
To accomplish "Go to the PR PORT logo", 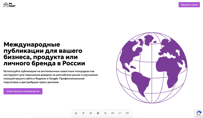I will [x=9, y=5].
